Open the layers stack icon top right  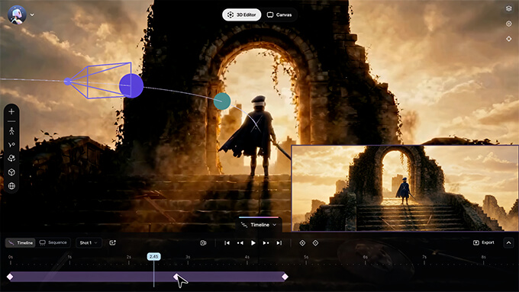pyautogui.click(x=509, y=8)
